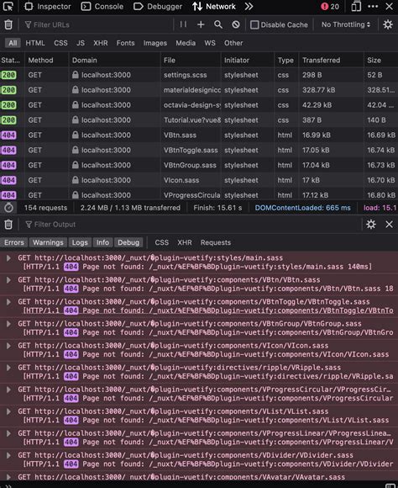Switch to the Console tab
This screenshot has height=488, width=398.
coord(102,6)
